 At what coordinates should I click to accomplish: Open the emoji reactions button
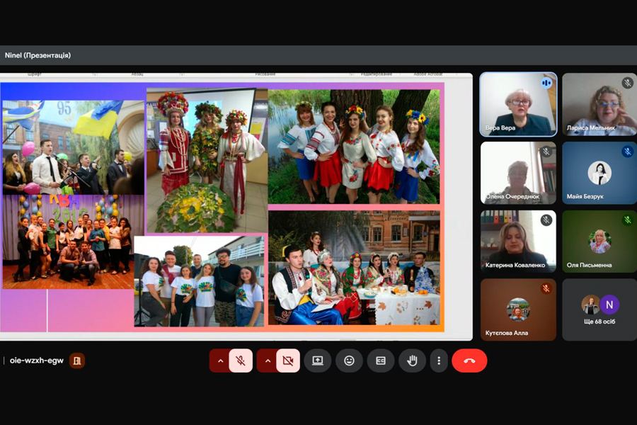[349, 361]
